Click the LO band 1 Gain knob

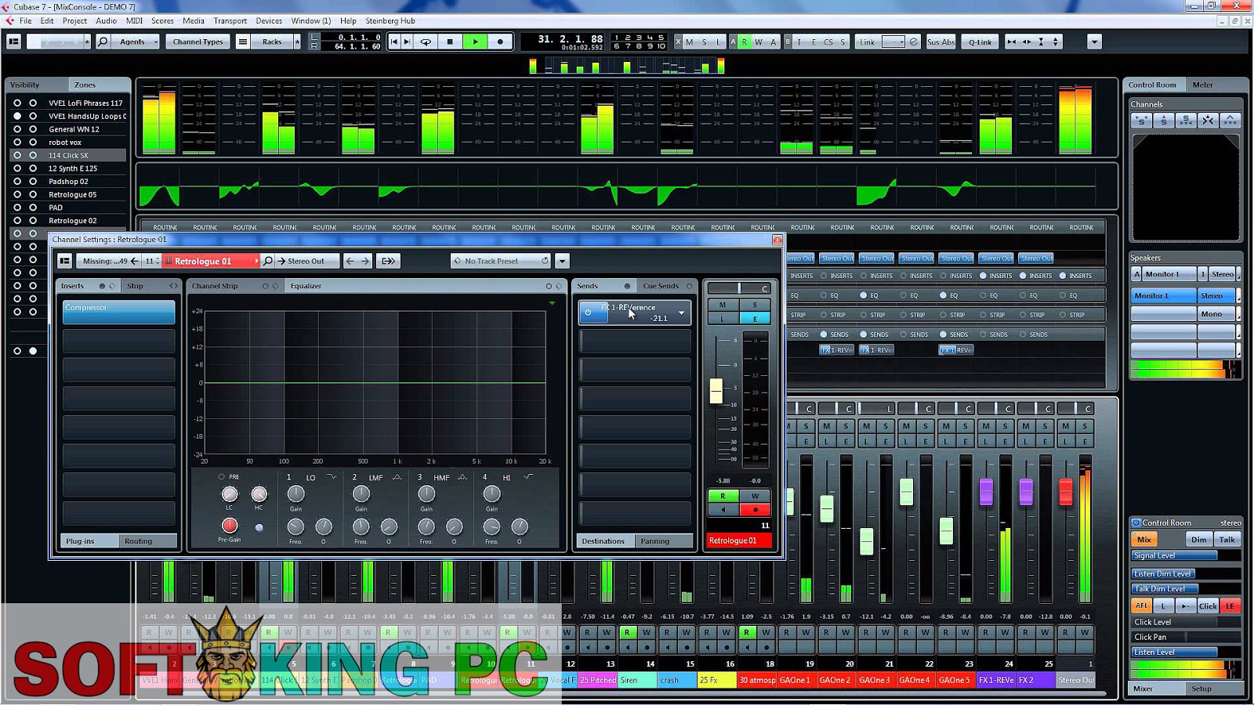[295, 493]
